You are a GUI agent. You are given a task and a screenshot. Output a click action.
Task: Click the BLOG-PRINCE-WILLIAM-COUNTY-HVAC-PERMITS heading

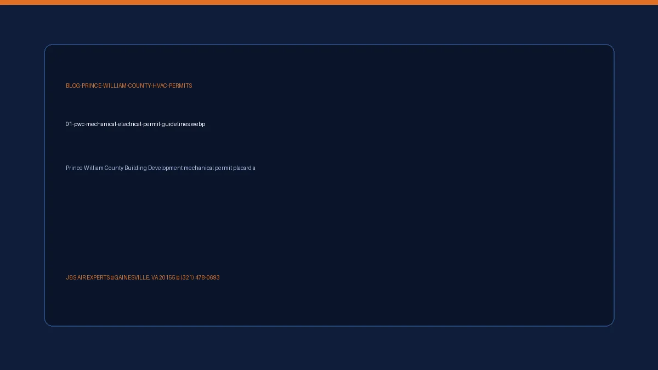[129, 86]
